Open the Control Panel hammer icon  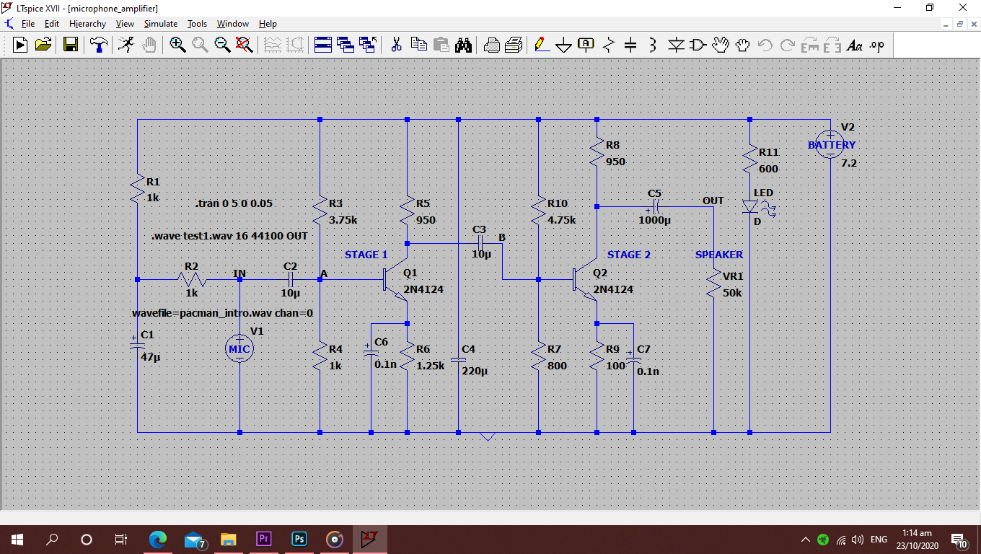point(99,44)
